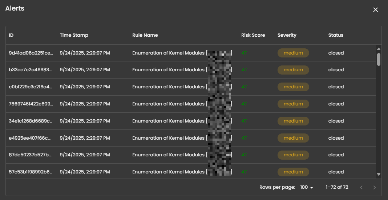Click the timestamp in 87dc50237b527b row
The image size is (388, 200).
85,155
